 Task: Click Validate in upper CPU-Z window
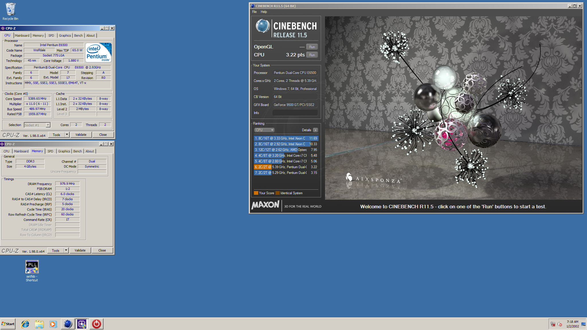pyautogui.click(x=81, y=135)
